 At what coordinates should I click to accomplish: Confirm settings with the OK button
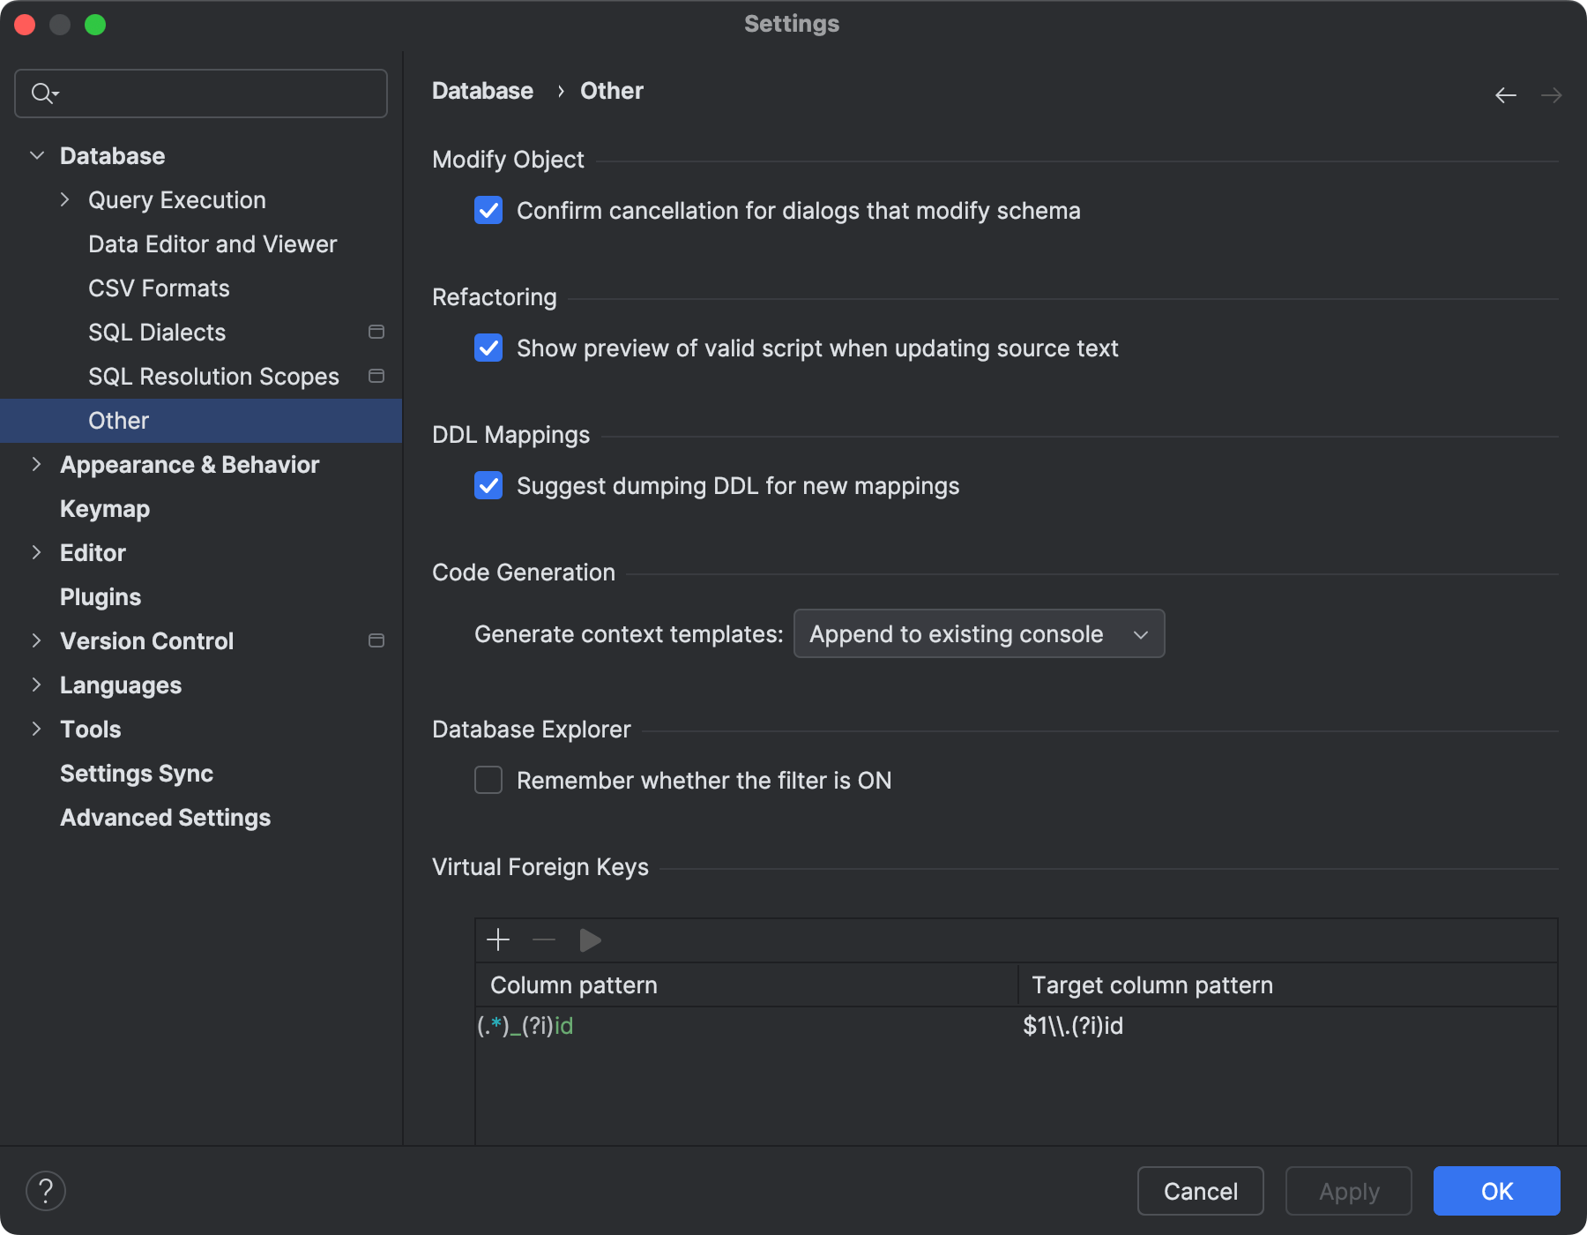tap(1495, 1191)
